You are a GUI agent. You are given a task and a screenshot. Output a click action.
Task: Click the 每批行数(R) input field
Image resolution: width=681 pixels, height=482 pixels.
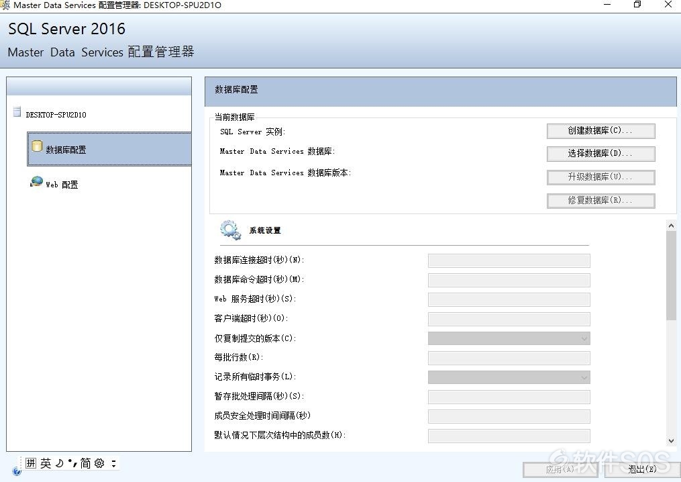coord(509,358)
